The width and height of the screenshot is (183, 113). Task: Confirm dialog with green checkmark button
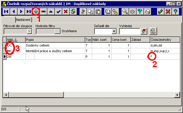point(160,11)
